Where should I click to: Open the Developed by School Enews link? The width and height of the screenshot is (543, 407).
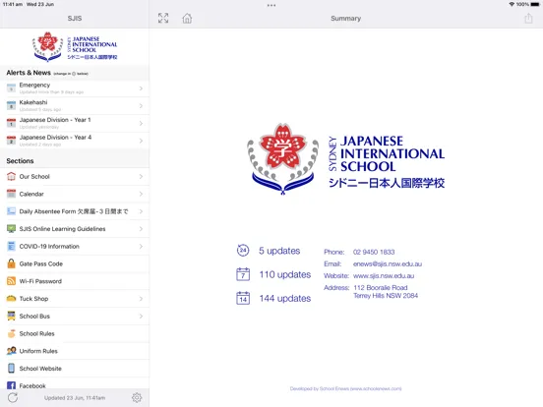click(x=345, y=388)
